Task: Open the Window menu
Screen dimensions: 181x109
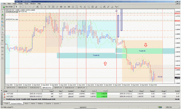Action: point(33,3)
